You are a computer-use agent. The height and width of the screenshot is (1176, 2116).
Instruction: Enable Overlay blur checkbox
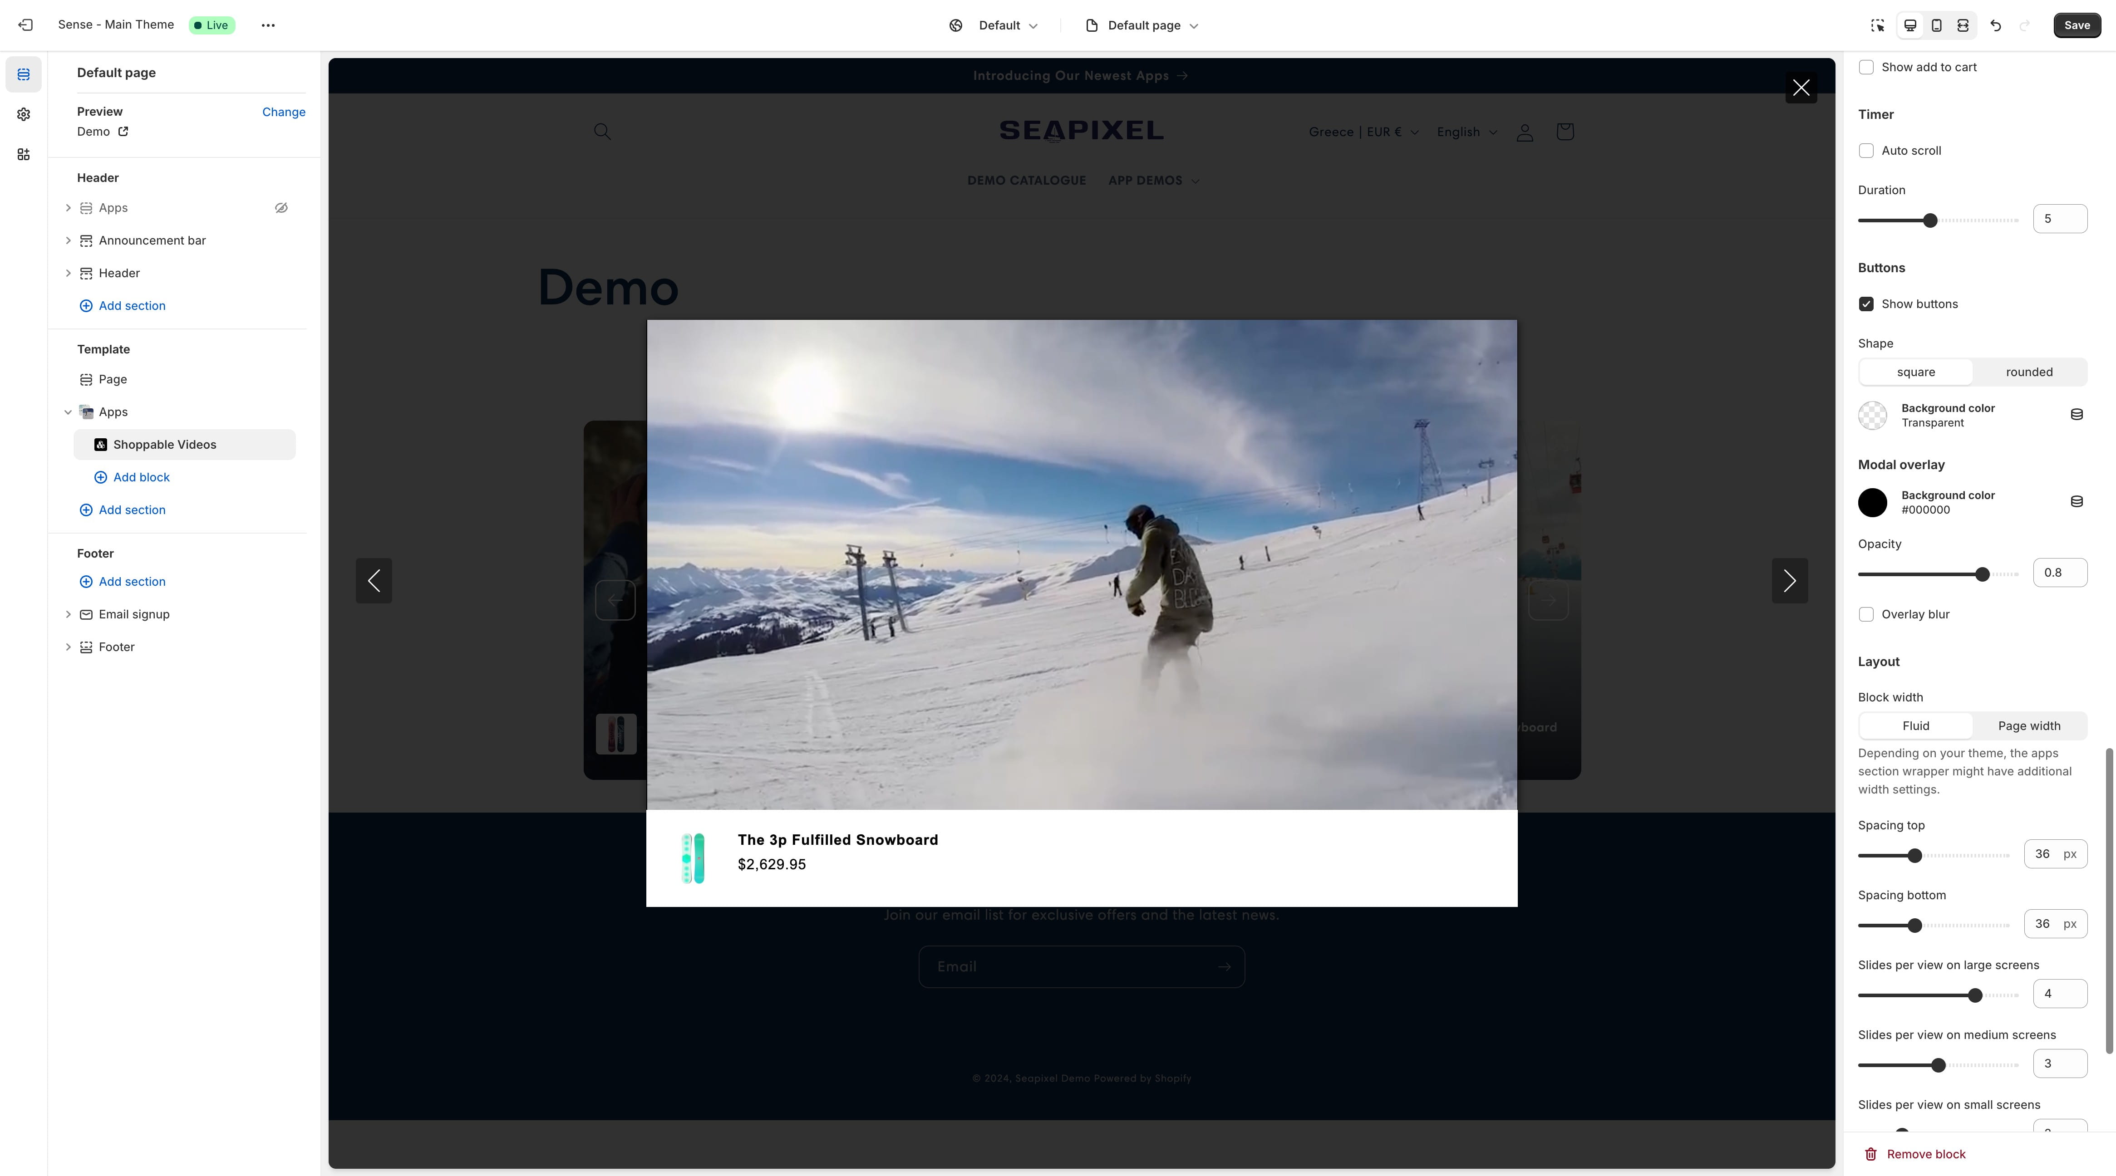pos(1865,614)
